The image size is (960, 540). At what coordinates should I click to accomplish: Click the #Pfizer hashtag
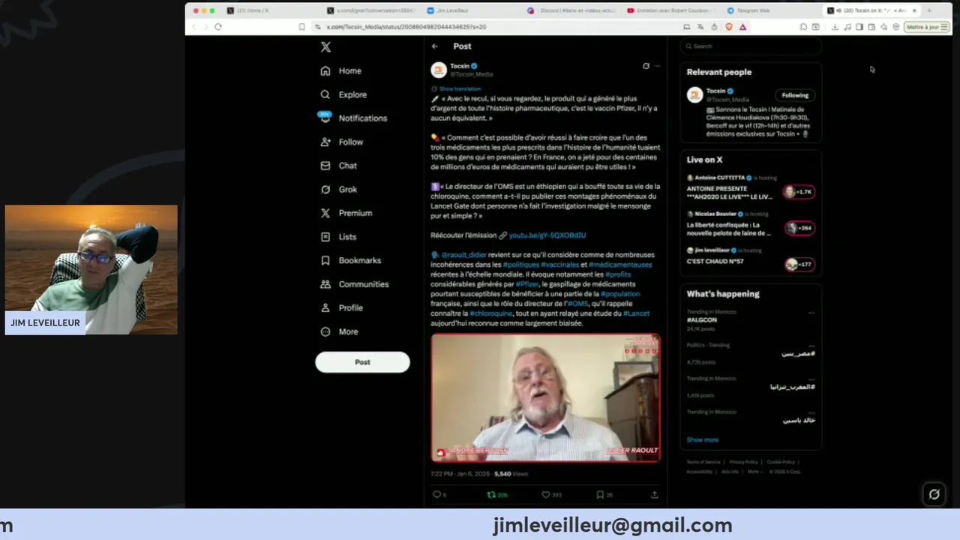[527, 284]
